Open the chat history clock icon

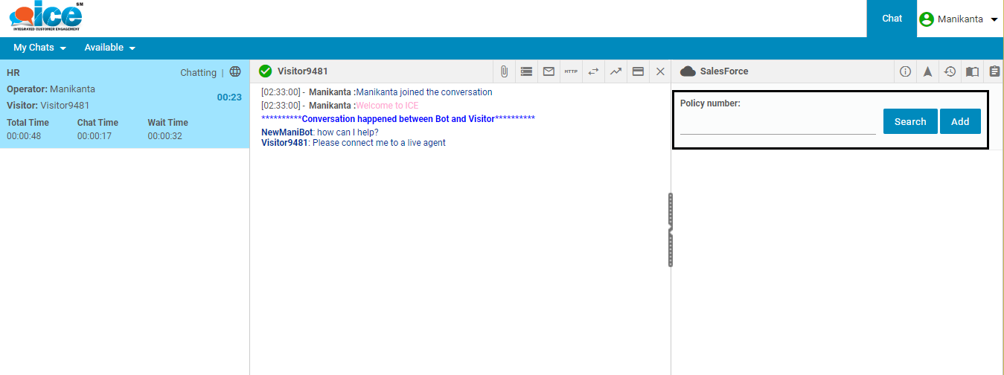pos(950,71)
